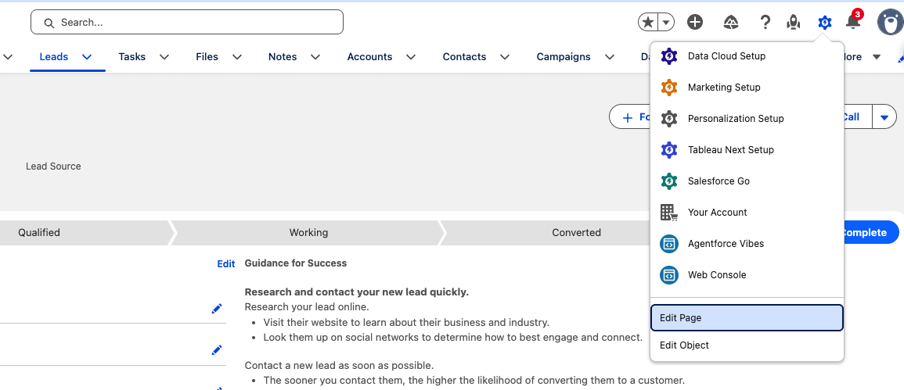The width and height of the screenshot is (904, 390).
Task: Select the Your Account menu item
Action: [x=747, y=213]
